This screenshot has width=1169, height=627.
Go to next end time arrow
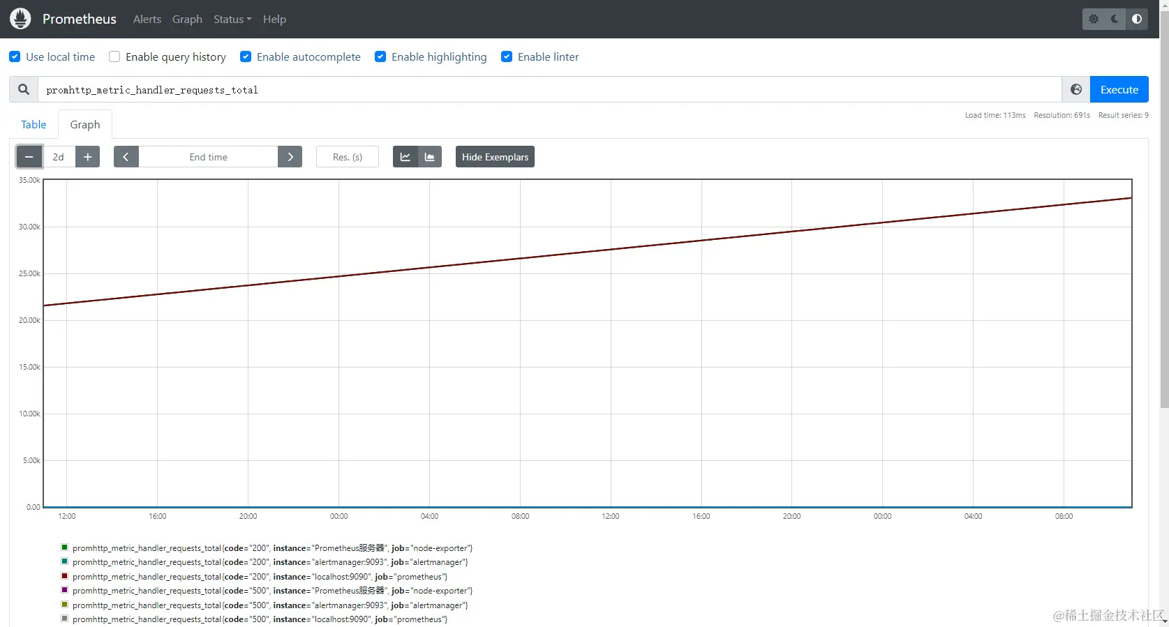click(x=290, y=157)
